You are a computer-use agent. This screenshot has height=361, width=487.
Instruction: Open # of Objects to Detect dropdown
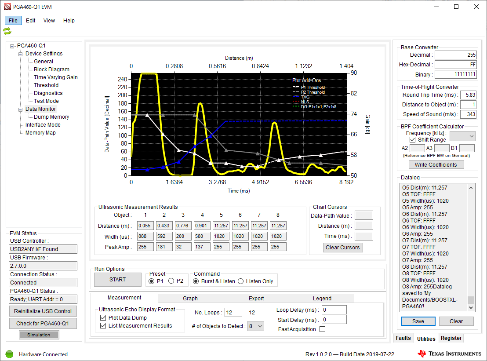click(256, 326)
